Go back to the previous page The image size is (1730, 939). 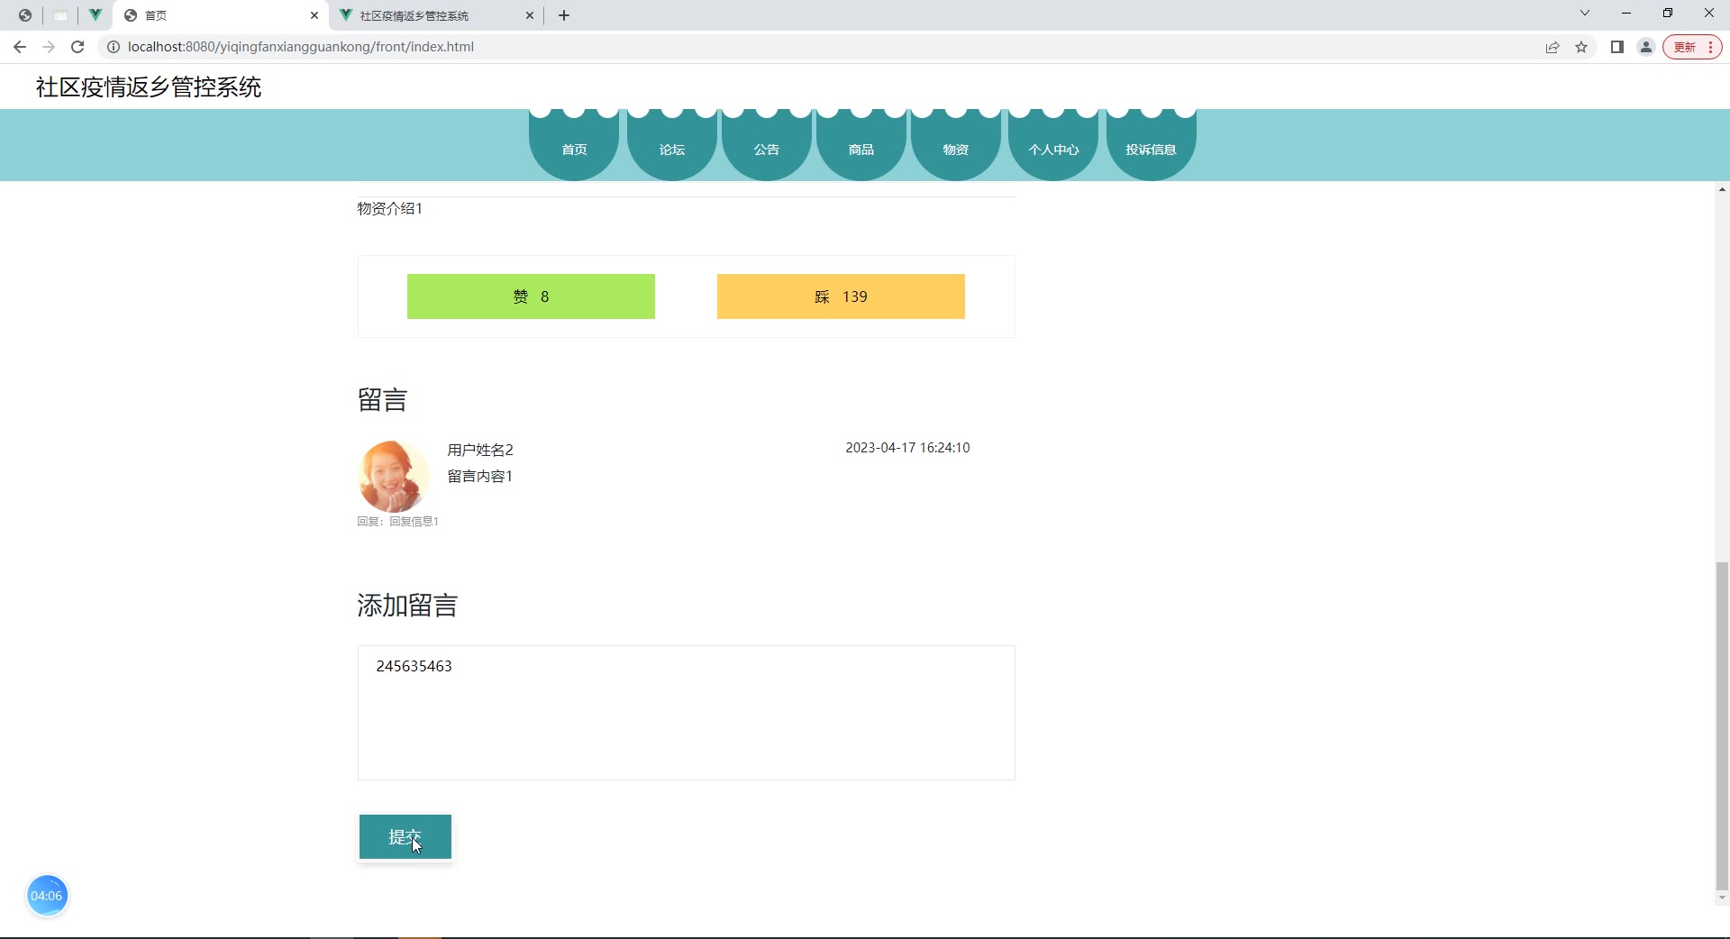pyautogui.click(x=20, y=47)
